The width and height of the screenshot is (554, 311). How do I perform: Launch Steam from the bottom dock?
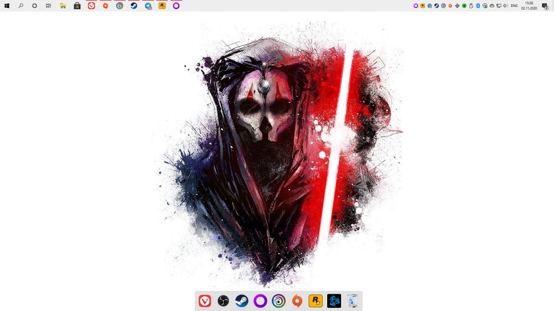tap(242, 301)
